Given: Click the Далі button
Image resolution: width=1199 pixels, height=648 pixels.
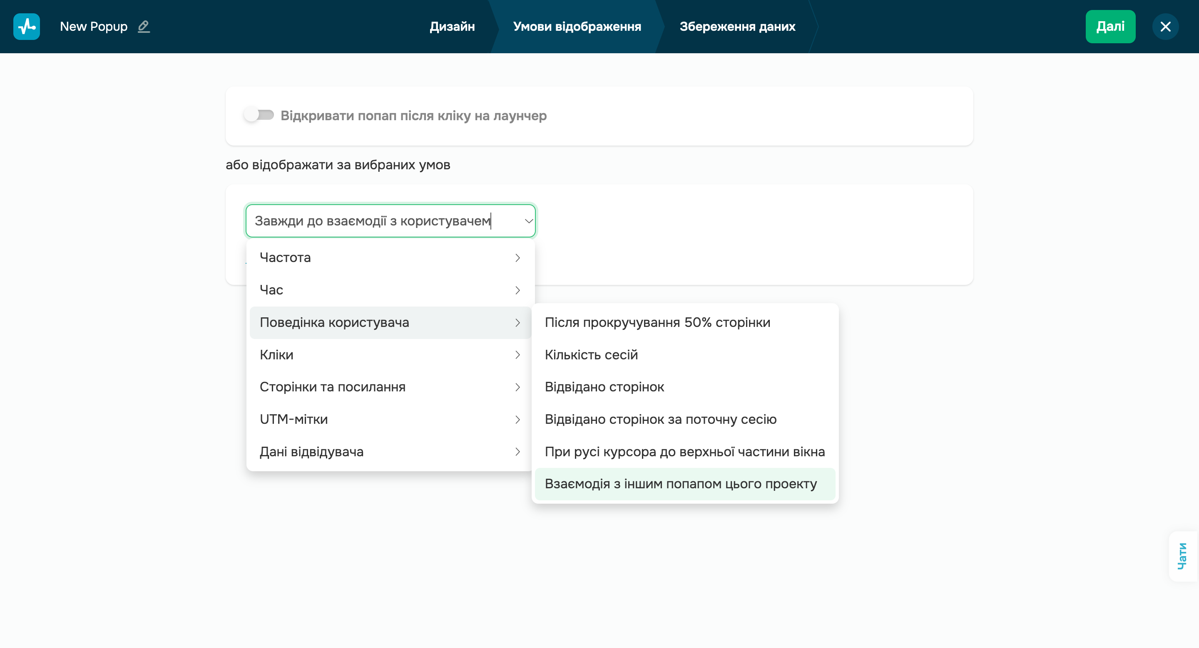Looking at the screenshot, I should pos(1110,27).
